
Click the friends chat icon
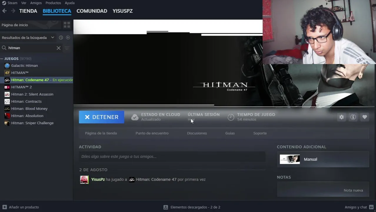tap(371, 207)
